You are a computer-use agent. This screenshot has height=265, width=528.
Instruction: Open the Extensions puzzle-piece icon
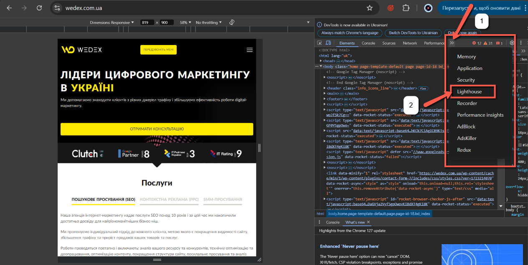(406, 8)
